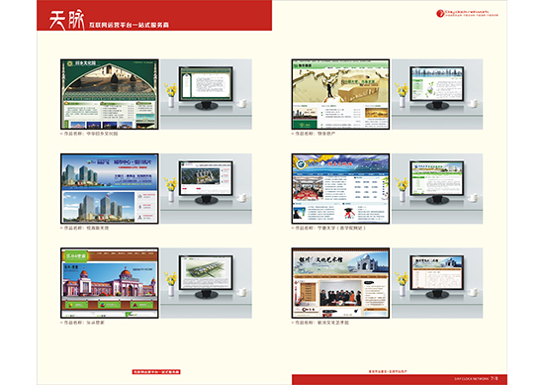The image size is (544, 385).
Task: Click the graduation cap icon in the university site
Action: click(x=349, y=213)
